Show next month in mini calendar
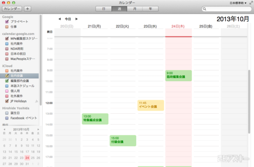254x167 pixels. click(38, 129)
